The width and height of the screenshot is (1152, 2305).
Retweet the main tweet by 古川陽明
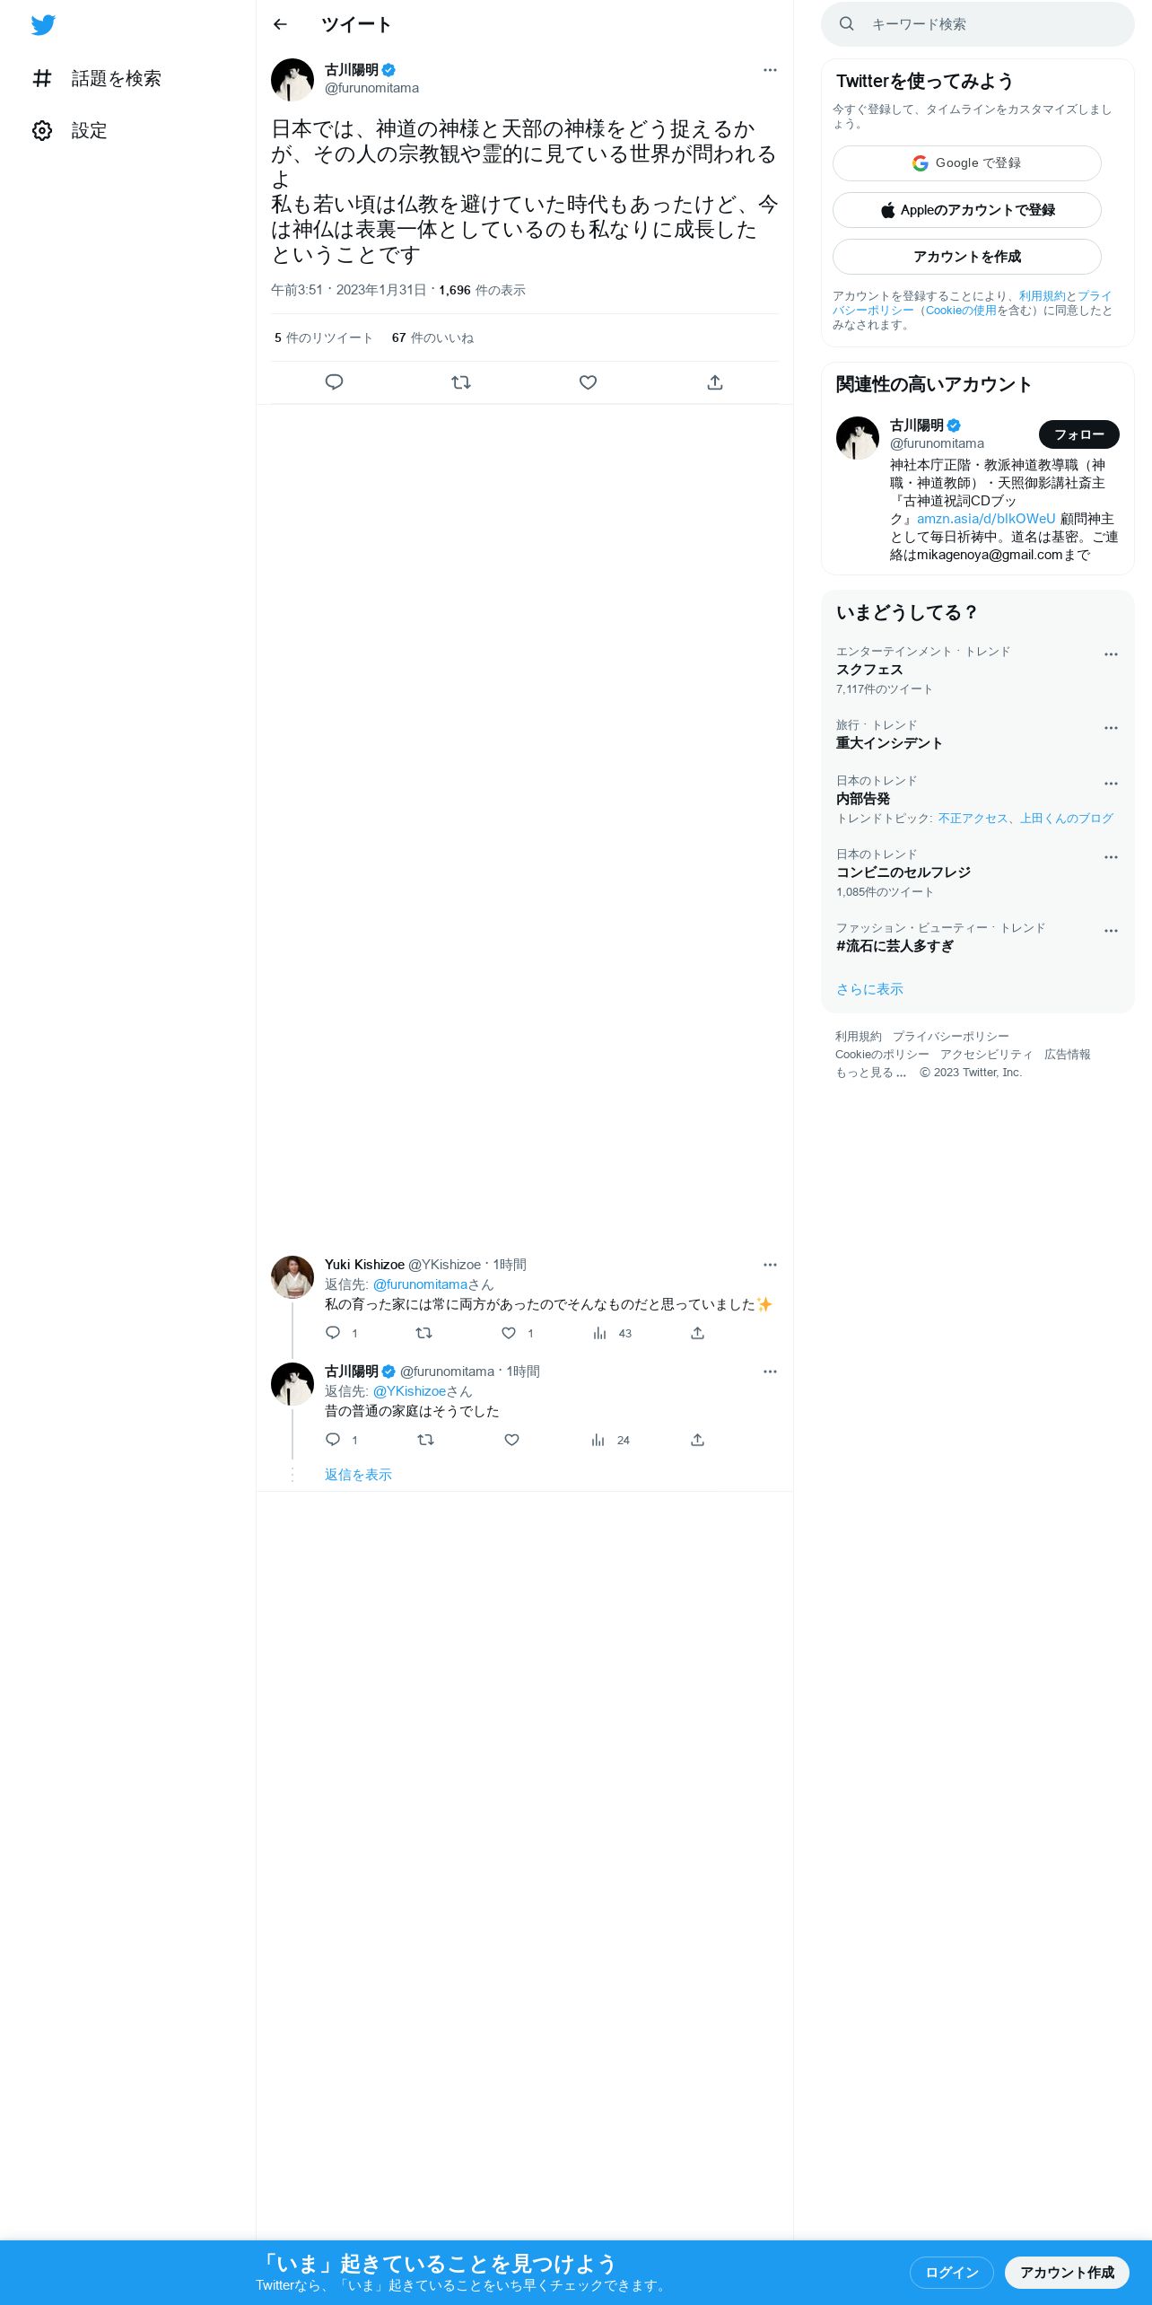pyautogui.click(x=461, y=382)
